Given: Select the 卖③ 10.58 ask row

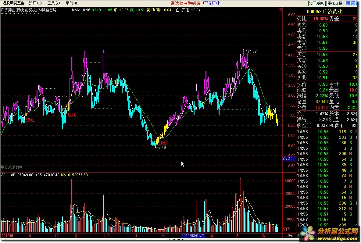Looking at the screenshot, I should click(x=327, y=37).
